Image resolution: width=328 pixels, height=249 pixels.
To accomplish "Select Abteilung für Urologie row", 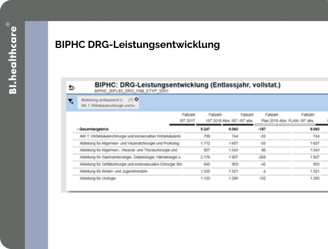I will (x=98, y=178).
